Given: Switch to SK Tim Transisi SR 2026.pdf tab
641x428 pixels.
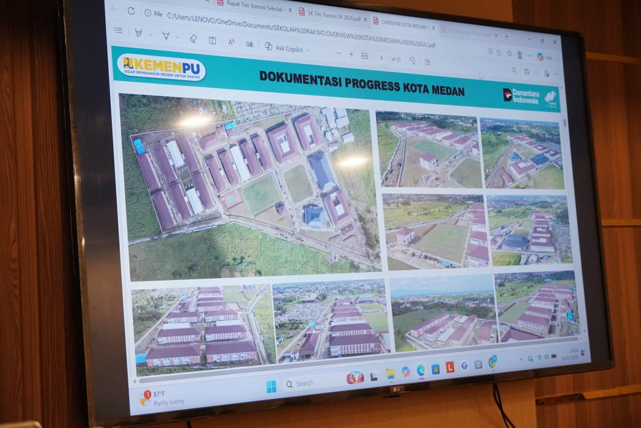Looking at the screenshot, I should pos(334,15).
